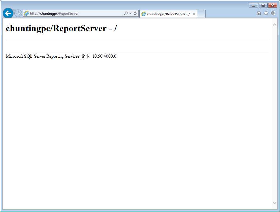Click the text "Microsoft SQL Server Reporting Services"
The width and height of the screenshot is (280, 212).
point(42,56)
